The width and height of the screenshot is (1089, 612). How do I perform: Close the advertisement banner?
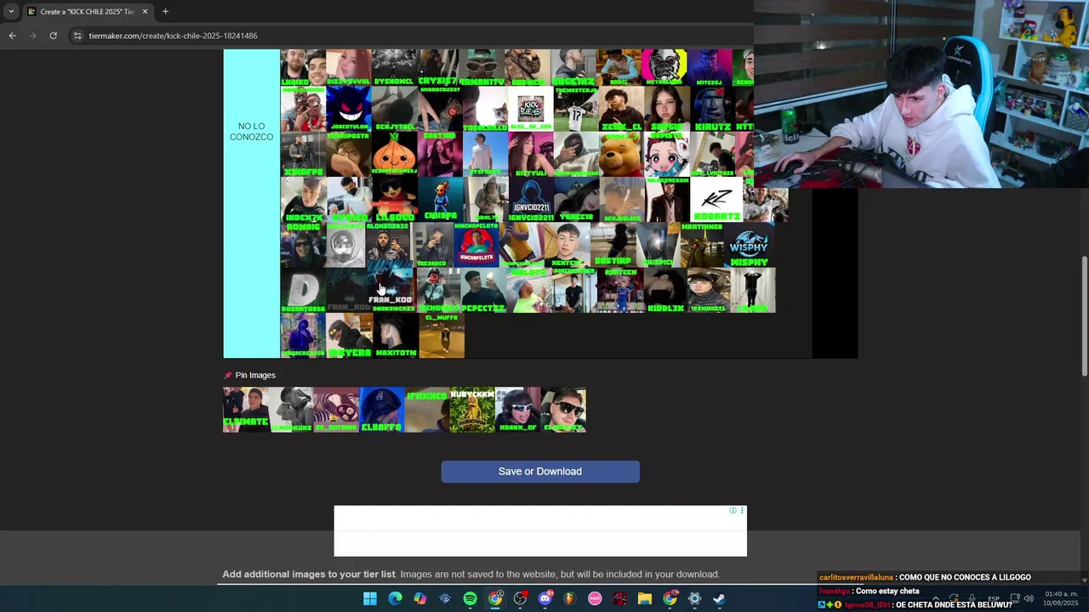pos(742,510)
